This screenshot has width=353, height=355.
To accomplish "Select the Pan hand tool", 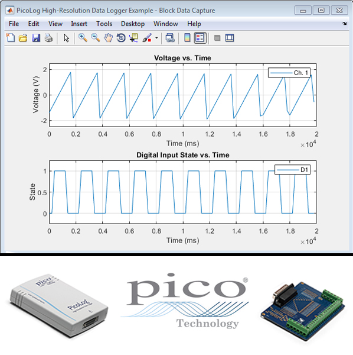I will 109,38.
